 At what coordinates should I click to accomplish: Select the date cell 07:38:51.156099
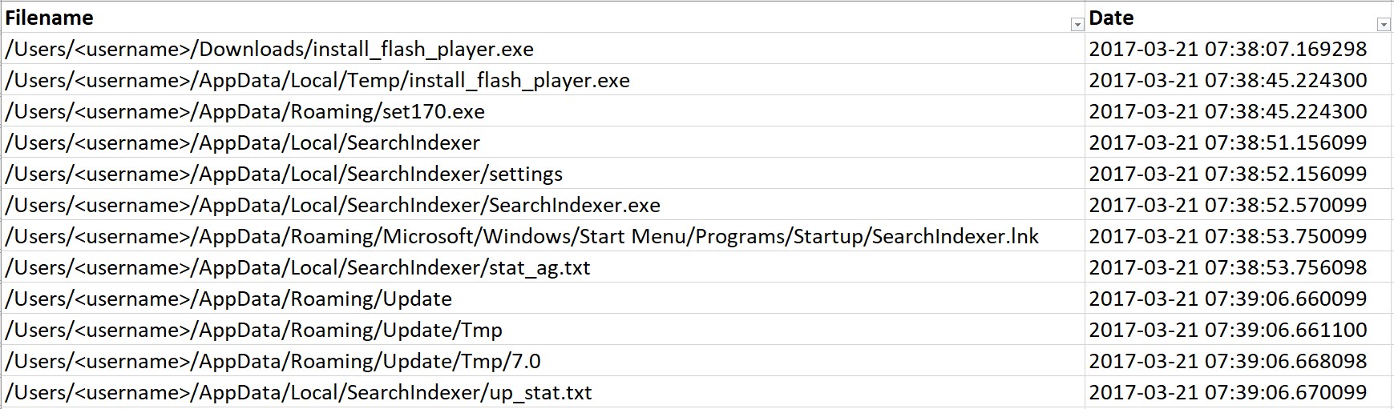click(1227, 142)
